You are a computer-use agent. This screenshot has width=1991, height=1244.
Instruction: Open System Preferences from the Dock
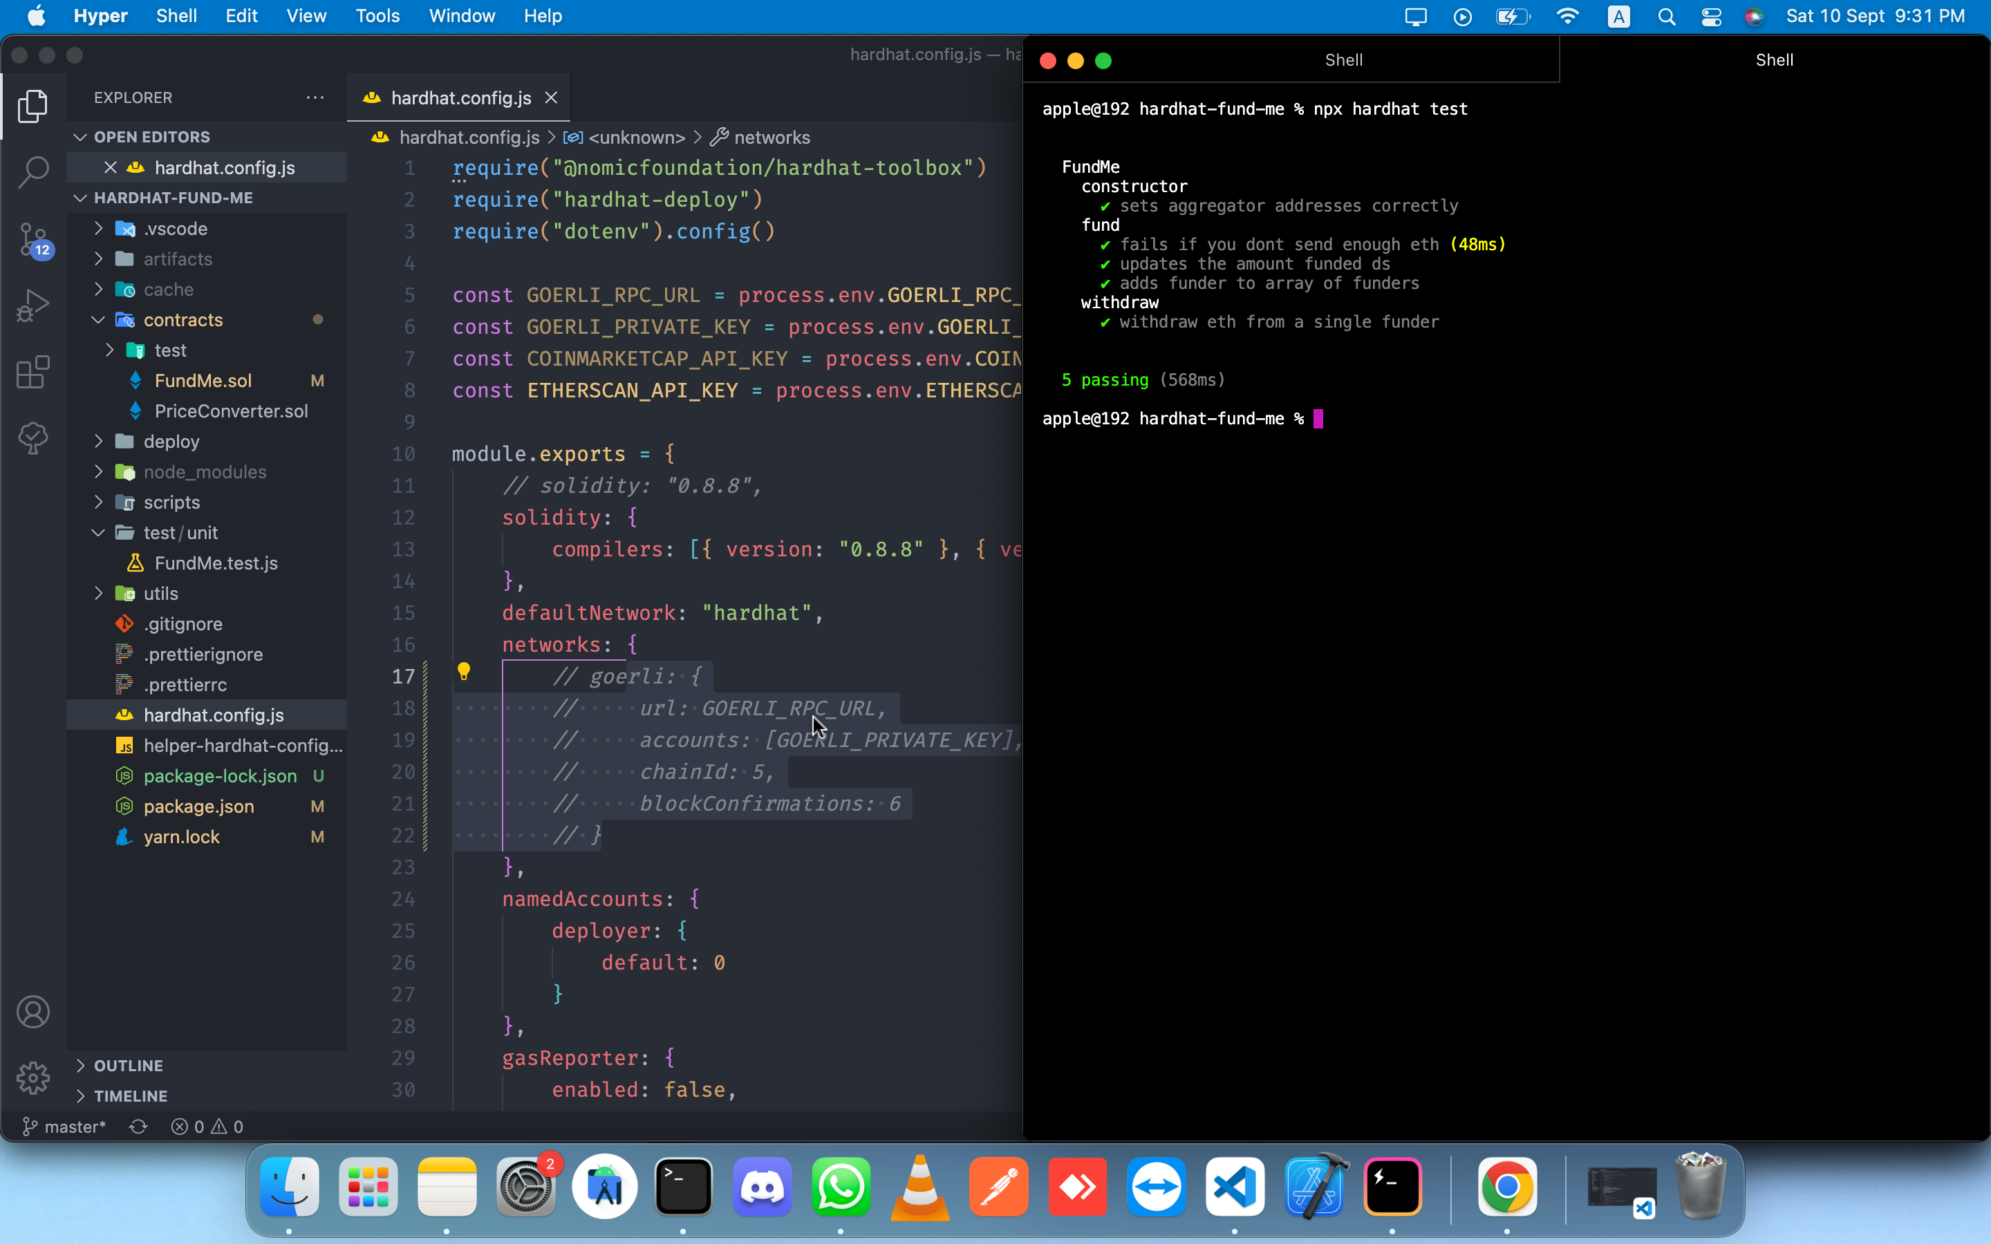click(x=525, y=1187)
